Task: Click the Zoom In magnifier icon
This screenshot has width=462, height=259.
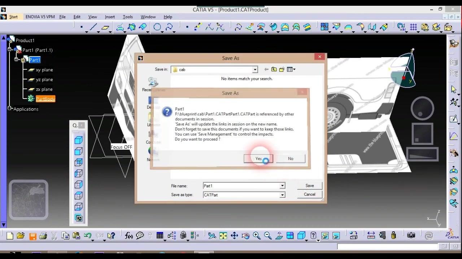Action: [257, 236]
